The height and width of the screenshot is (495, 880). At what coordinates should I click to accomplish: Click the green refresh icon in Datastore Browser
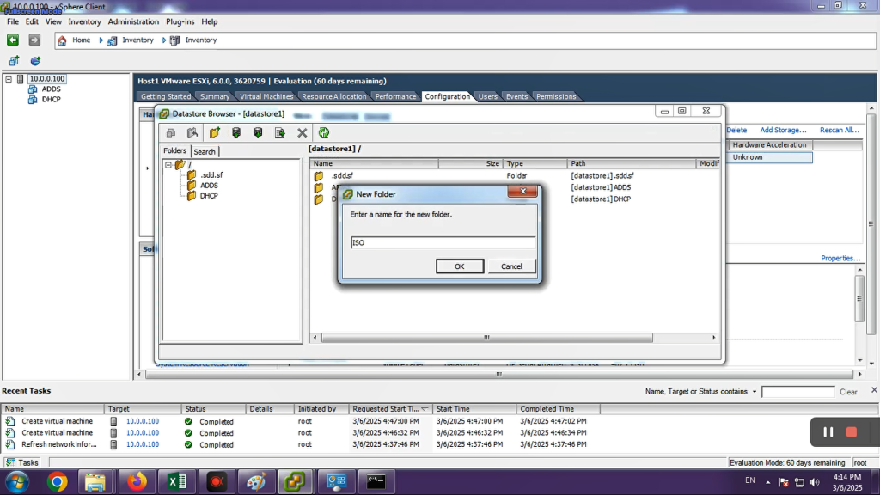[x=324, y=133]
